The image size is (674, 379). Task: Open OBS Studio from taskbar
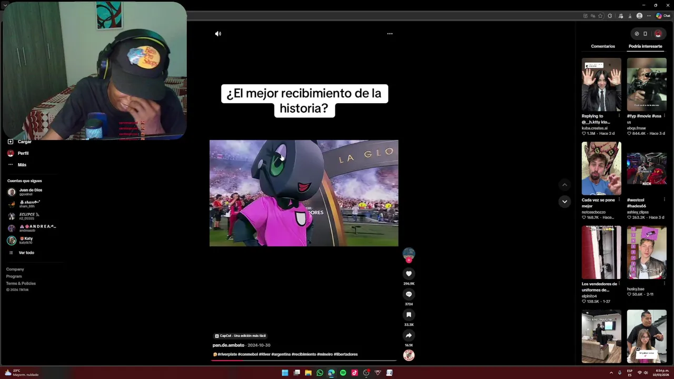[x=366, y=373]
